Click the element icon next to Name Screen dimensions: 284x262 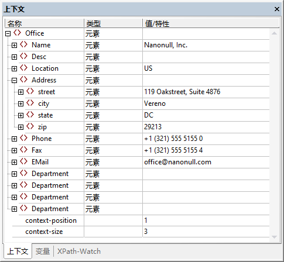tap(23, 44)
